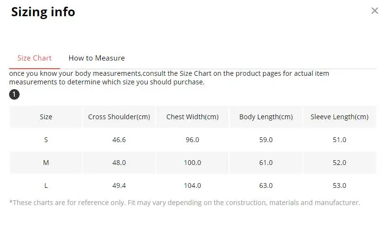Click the 51.0 sleeve length cell
Viewport: 383px width, 226px height.
click(x=339, y=140)
